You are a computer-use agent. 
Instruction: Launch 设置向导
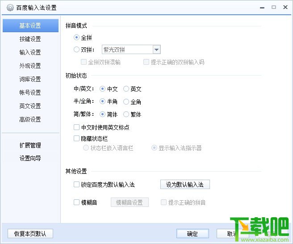[x=30, y=158]
